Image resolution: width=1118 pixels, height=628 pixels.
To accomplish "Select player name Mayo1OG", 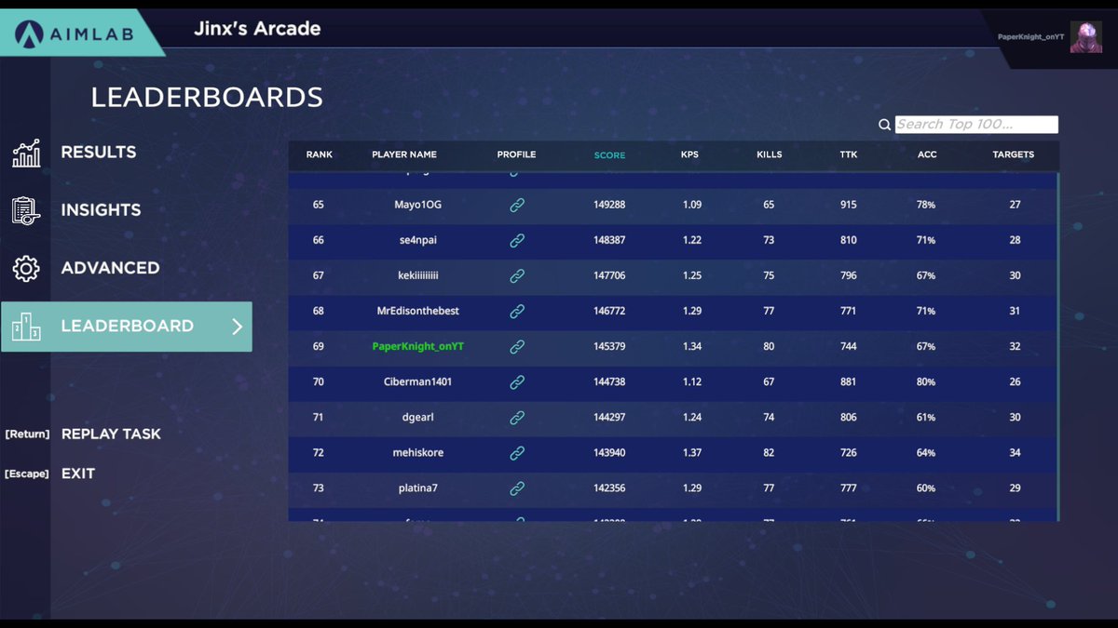I will (416, 205).
